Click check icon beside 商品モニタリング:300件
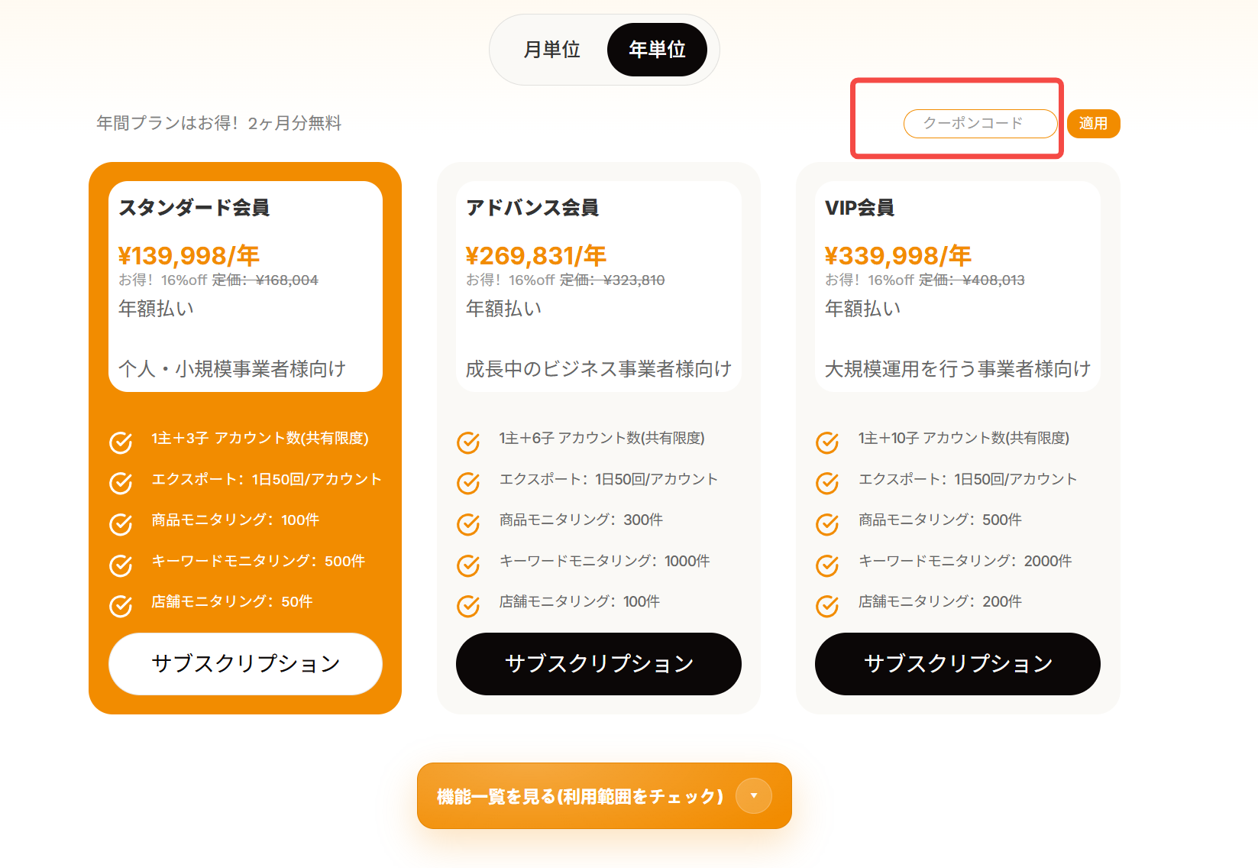This screenshot has height=868, width=1258. coord(468,523)
